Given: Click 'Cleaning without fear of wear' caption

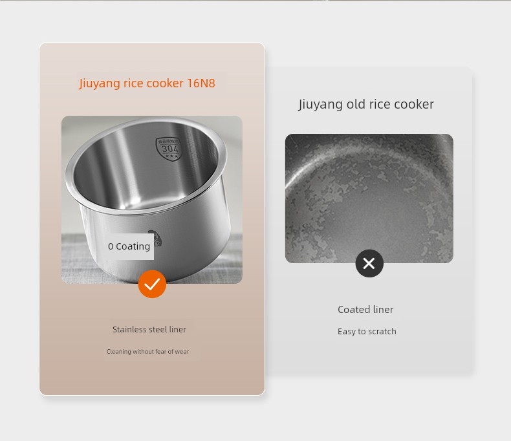Looking at the screenshot, I should pyautogui.click(x=147, y=351).
